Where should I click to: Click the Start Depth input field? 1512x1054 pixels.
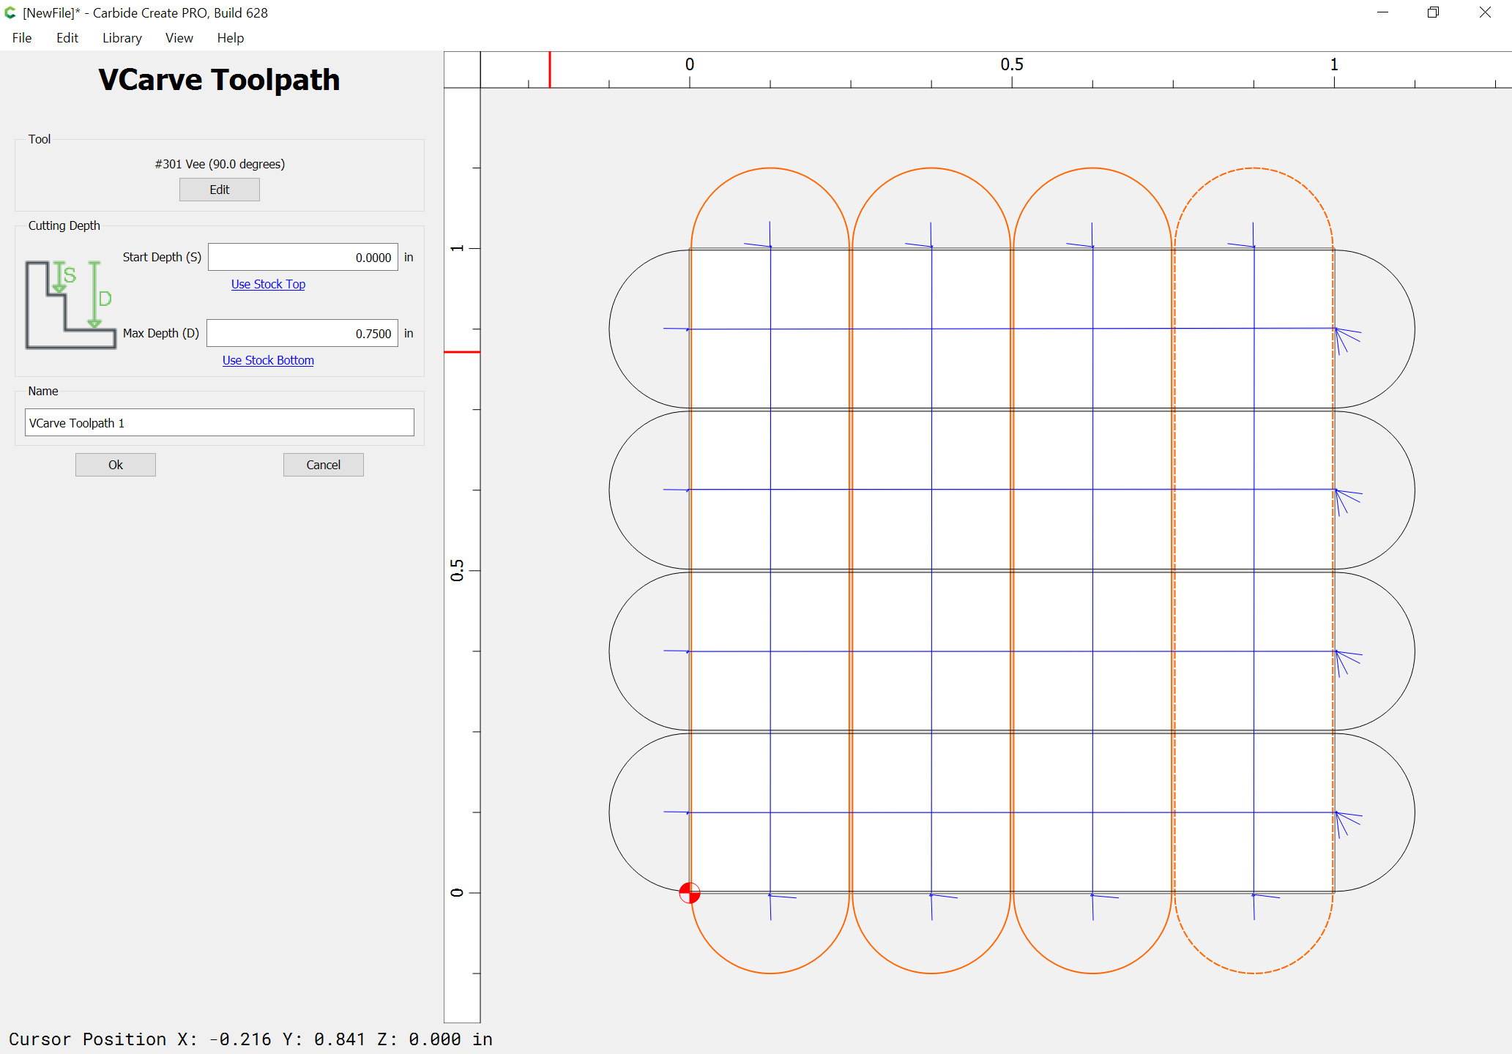[303, 257]
